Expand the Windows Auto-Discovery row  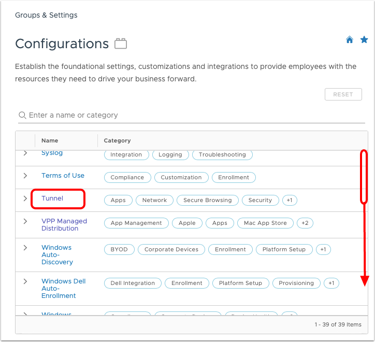pyautogui.click(x=25, y=248)
